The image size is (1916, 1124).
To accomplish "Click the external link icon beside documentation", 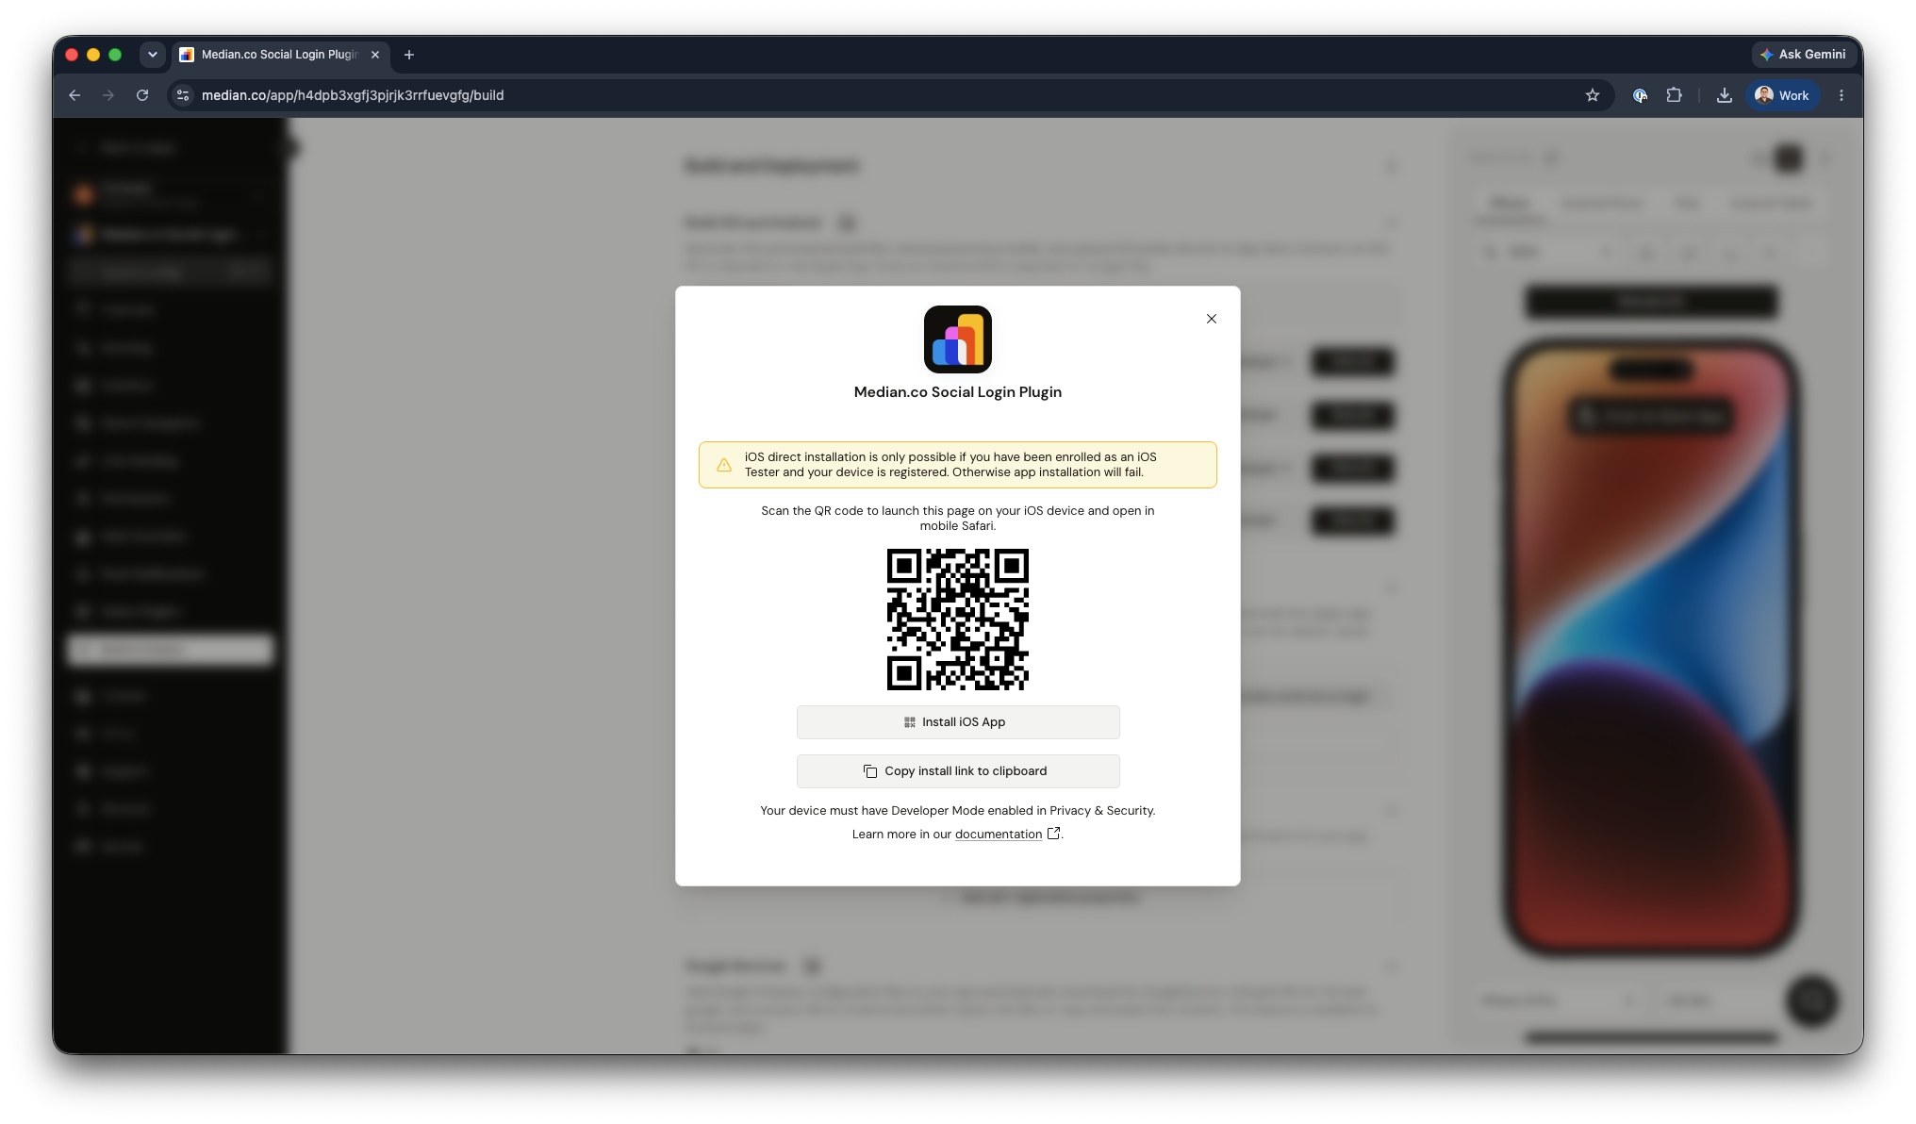I will (x=1053, y=834).
